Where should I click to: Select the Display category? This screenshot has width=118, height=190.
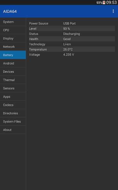[13, 39]
